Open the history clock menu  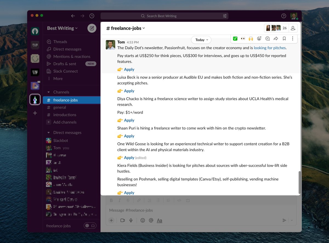pos(92,16)
